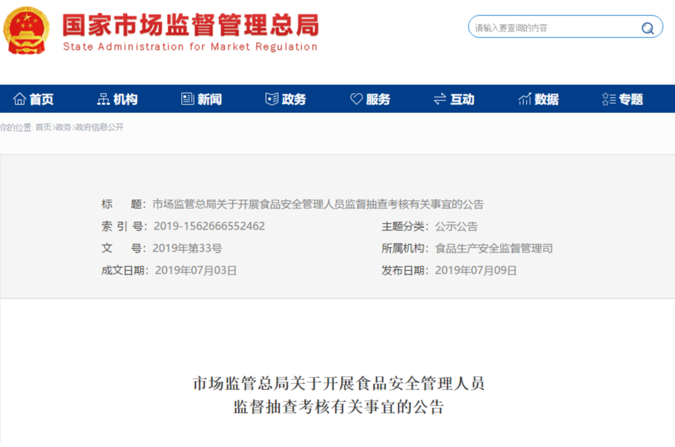
Task: Select department value 食品生产安全监督管理司
Action: coord(494,248)
